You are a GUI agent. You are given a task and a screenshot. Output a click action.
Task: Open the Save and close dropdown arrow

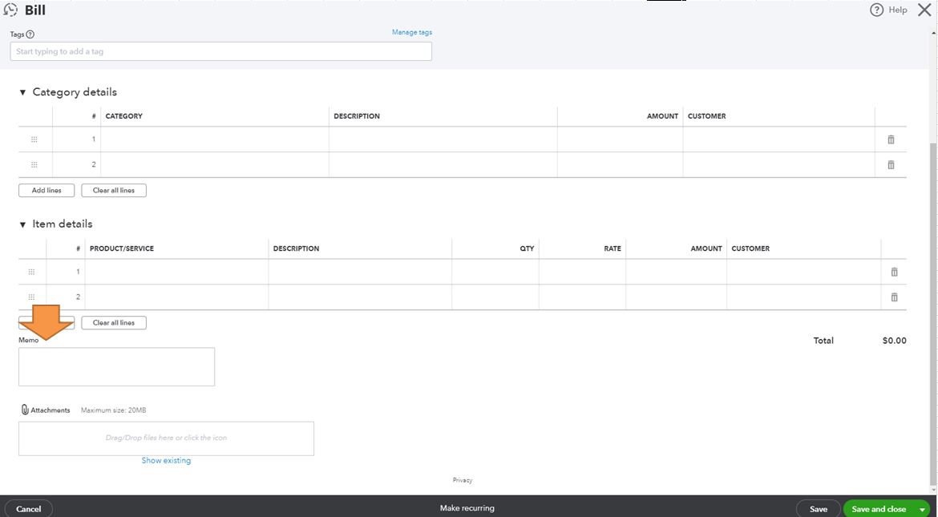click(x=922, y=508)
